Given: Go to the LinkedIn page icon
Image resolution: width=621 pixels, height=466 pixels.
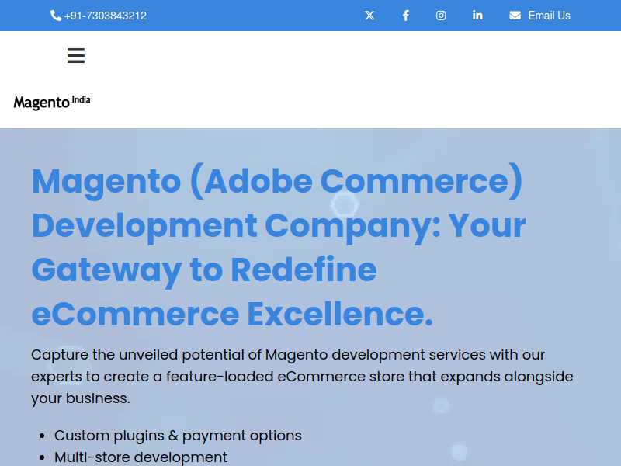Looking at the screenshot, I should coord(477,15).
